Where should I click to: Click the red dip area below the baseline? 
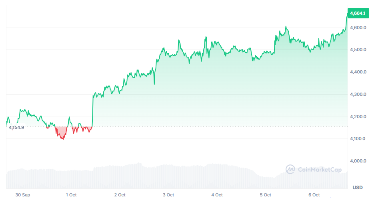pos(61,133)
